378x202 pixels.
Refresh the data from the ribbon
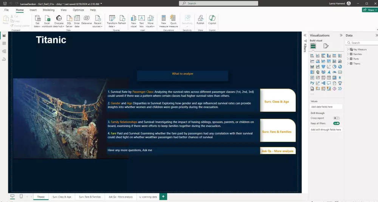click(x=122, y=20)
